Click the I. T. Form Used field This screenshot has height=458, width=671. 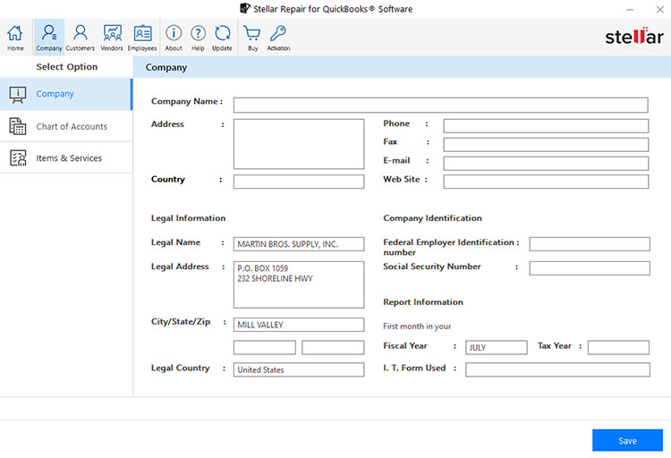[558, 369]
